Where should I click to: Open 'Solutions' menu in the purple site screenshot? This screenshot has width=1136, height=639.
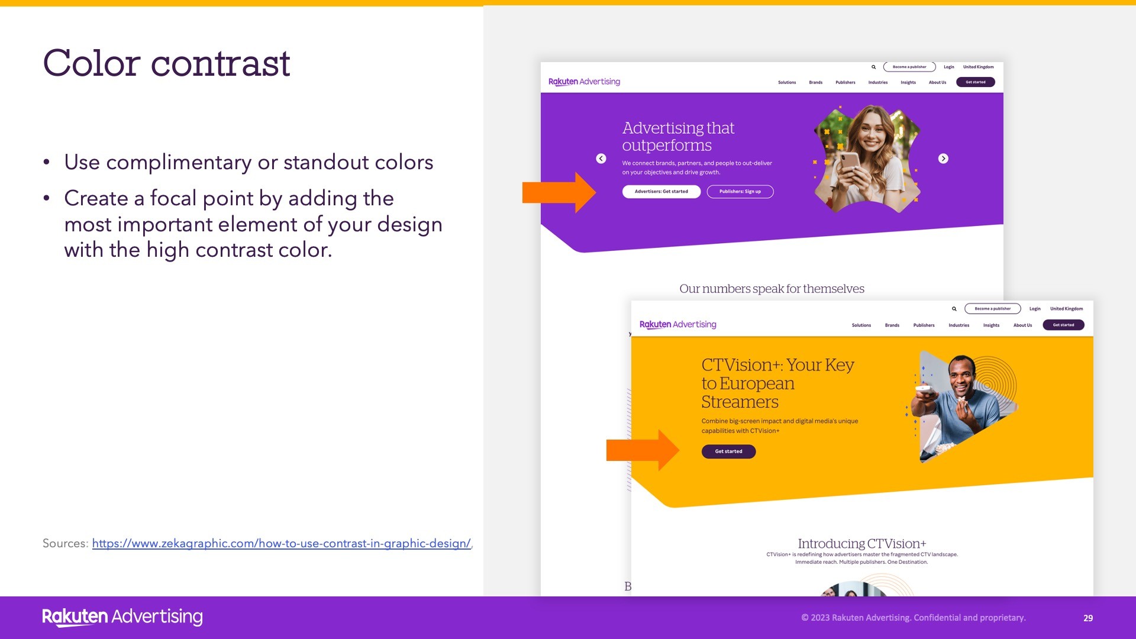click(786, 82)
